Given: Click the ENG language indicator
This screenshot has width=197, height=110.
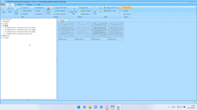Looking at the screenshot, I should tap(173, 107).
